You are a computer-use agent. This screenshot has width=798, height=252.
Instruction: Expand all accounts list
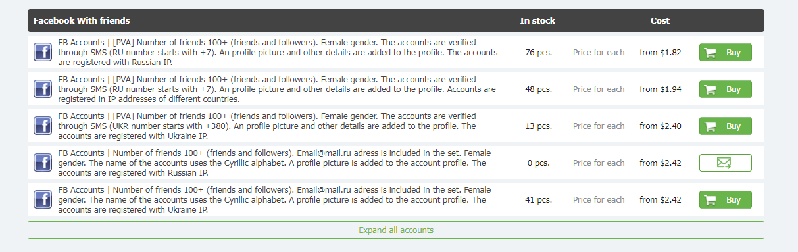tap(396, 230)
